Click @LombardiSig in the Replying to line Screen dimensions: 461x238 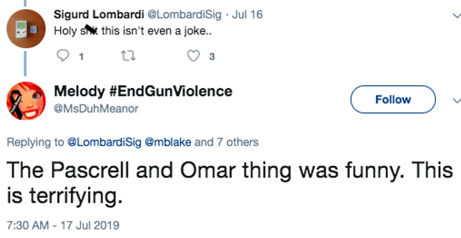click(105, 142)
